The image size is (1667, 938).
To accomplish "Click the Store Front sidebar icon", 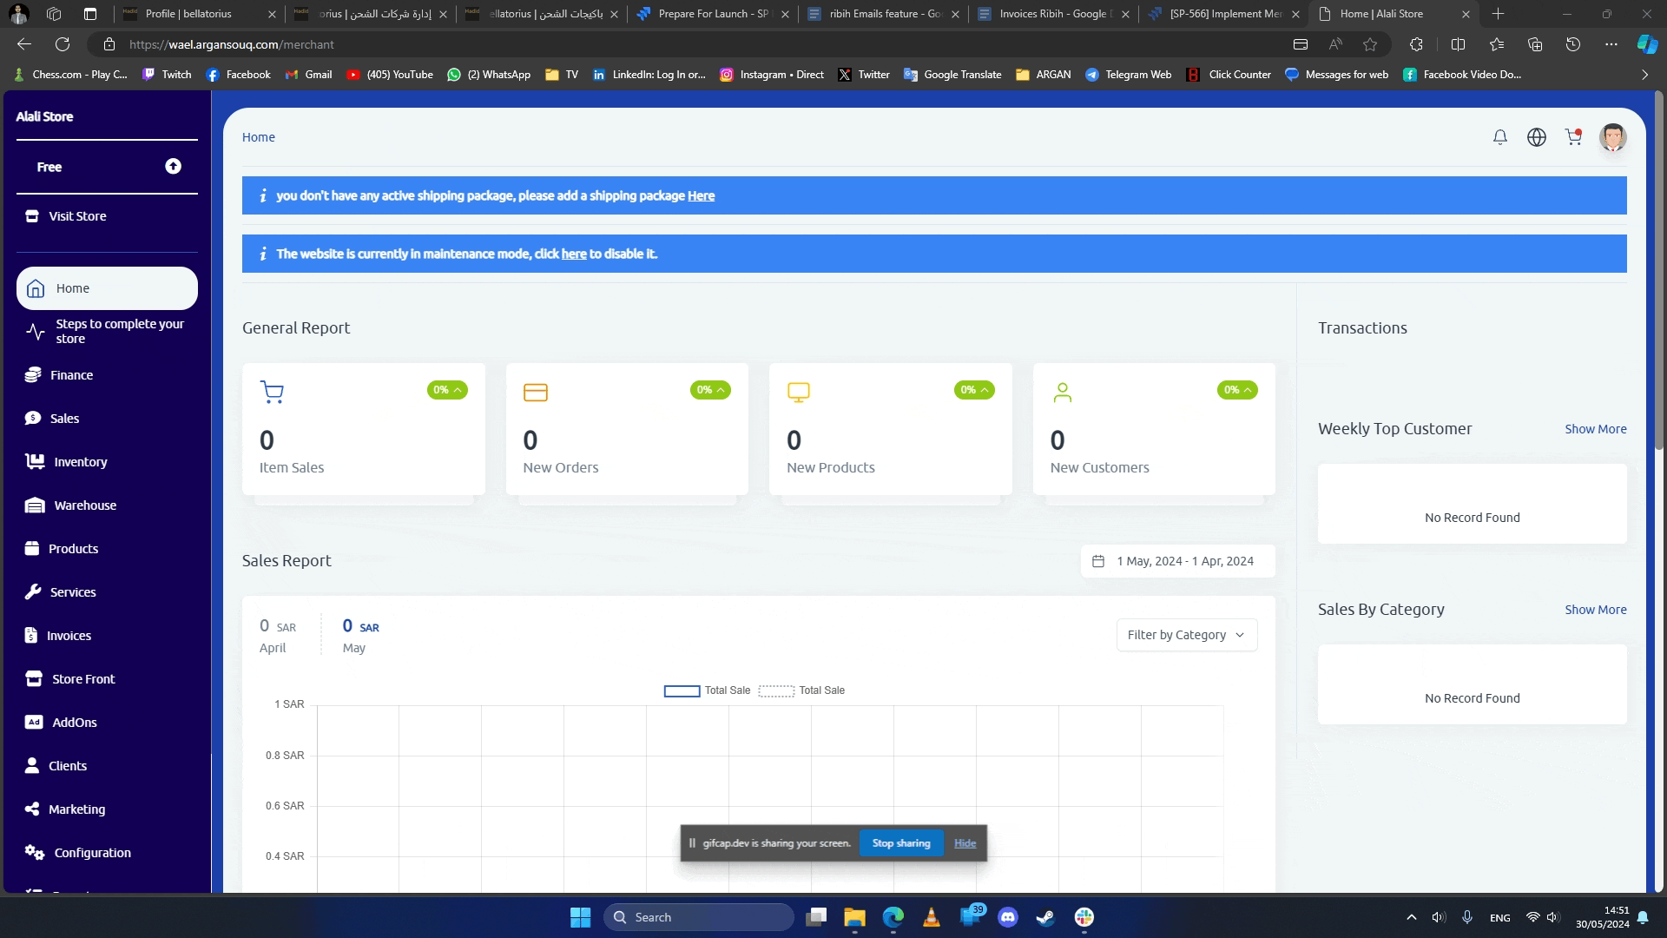I will click(34, 679).
